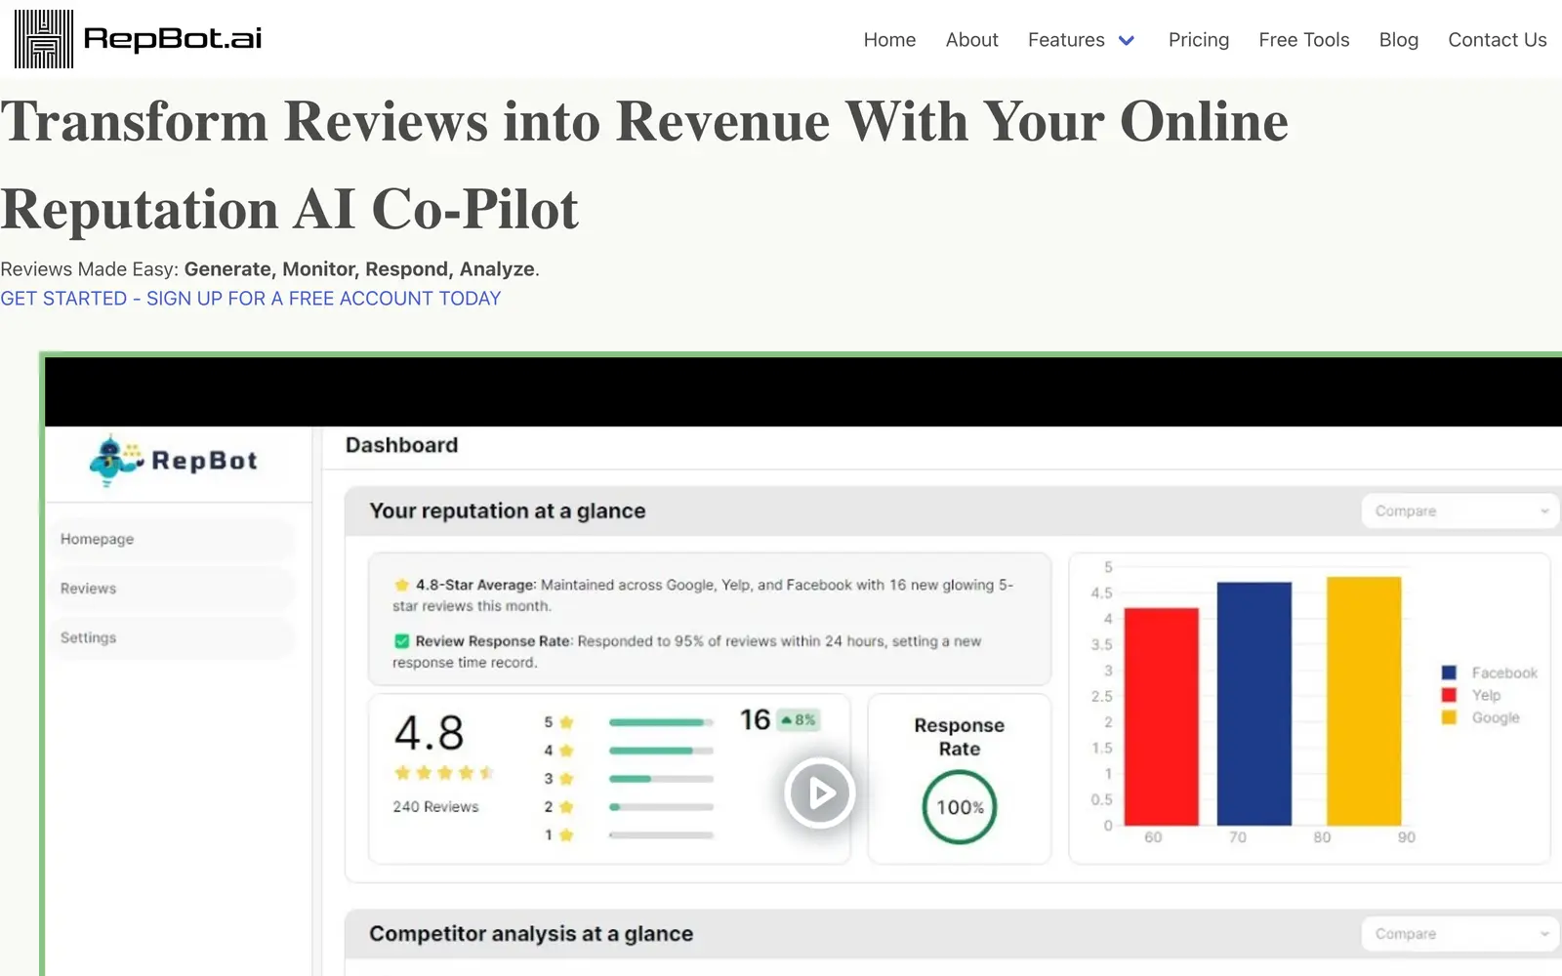Click the Response Rate label
Image resolution: width=1562 pixels, height=976 pixels.
960,737
